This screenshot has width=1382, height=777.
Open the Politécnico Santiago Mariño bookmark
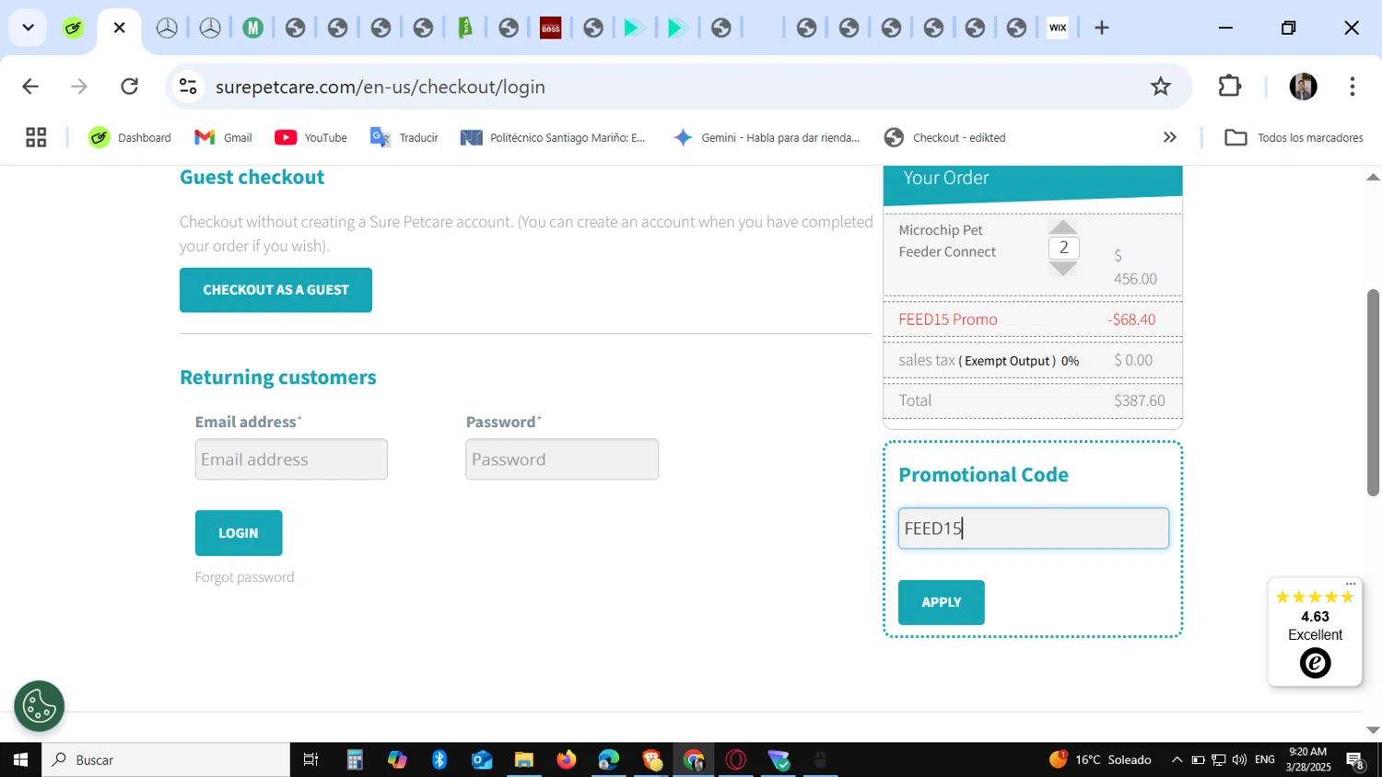[x=553, y=137]
